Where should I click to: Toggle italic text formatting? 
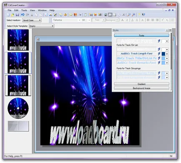pos(127,20)
